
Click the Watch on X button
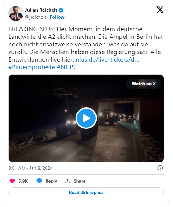pyautogui.click(x=144, y=84)
